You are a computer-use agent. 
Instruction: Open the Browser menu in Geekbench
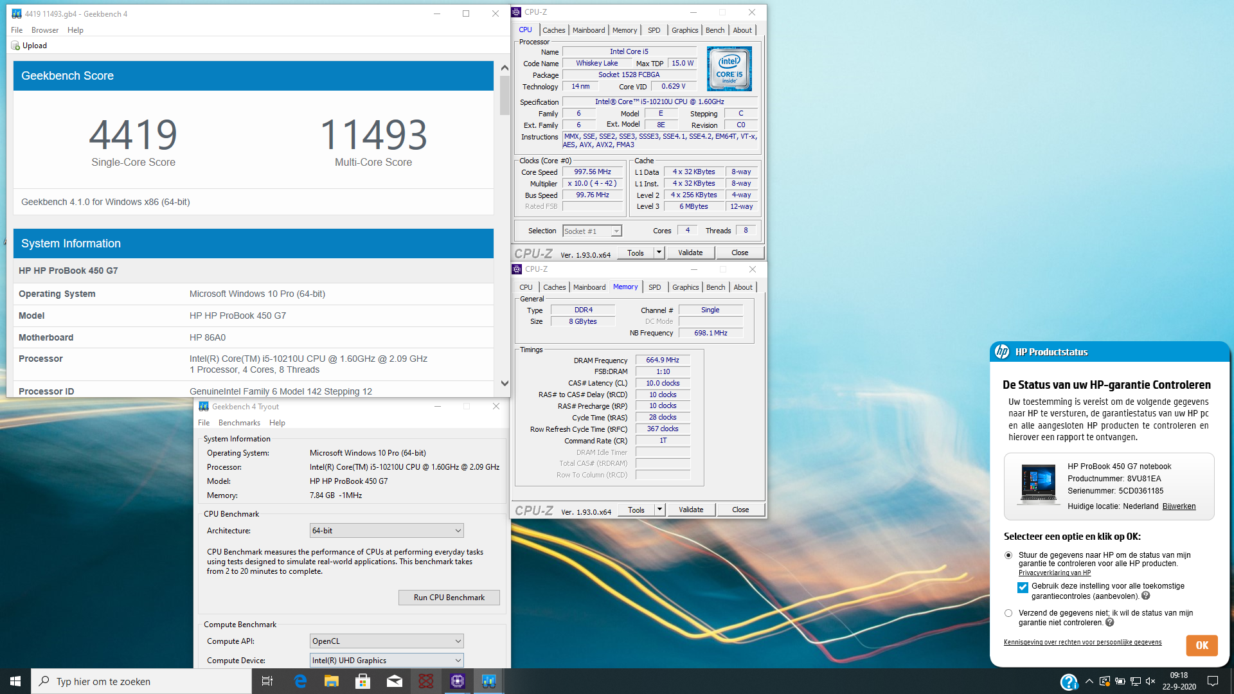(45, 30)
